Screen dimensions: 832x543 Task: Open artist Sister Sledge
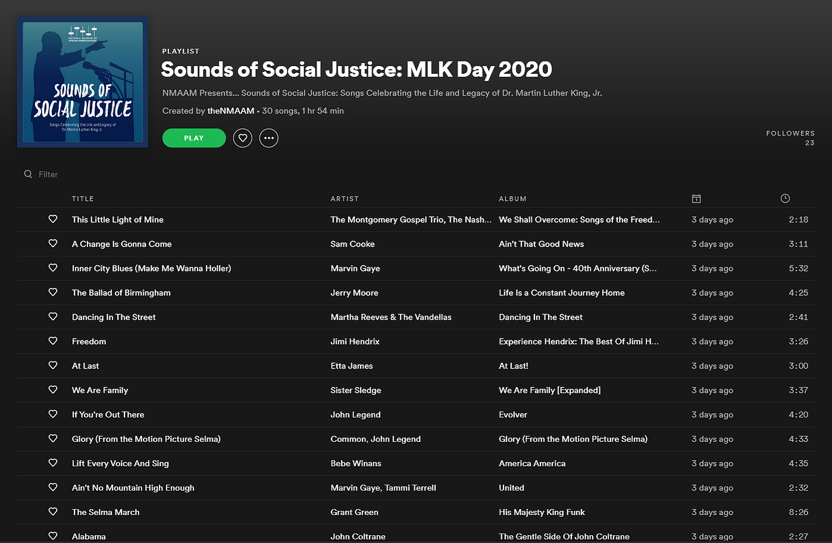356,391
